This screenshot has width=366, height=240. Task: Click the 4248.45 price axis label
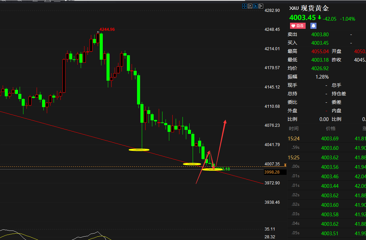(272, 29)
